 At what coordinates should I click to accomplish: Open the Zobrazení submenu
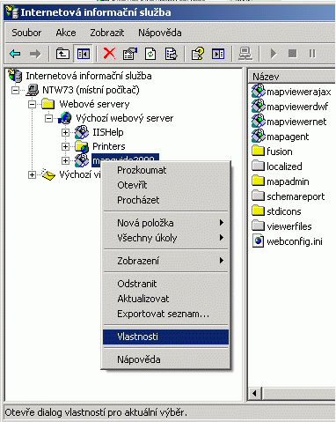click(x=165, y=261)
